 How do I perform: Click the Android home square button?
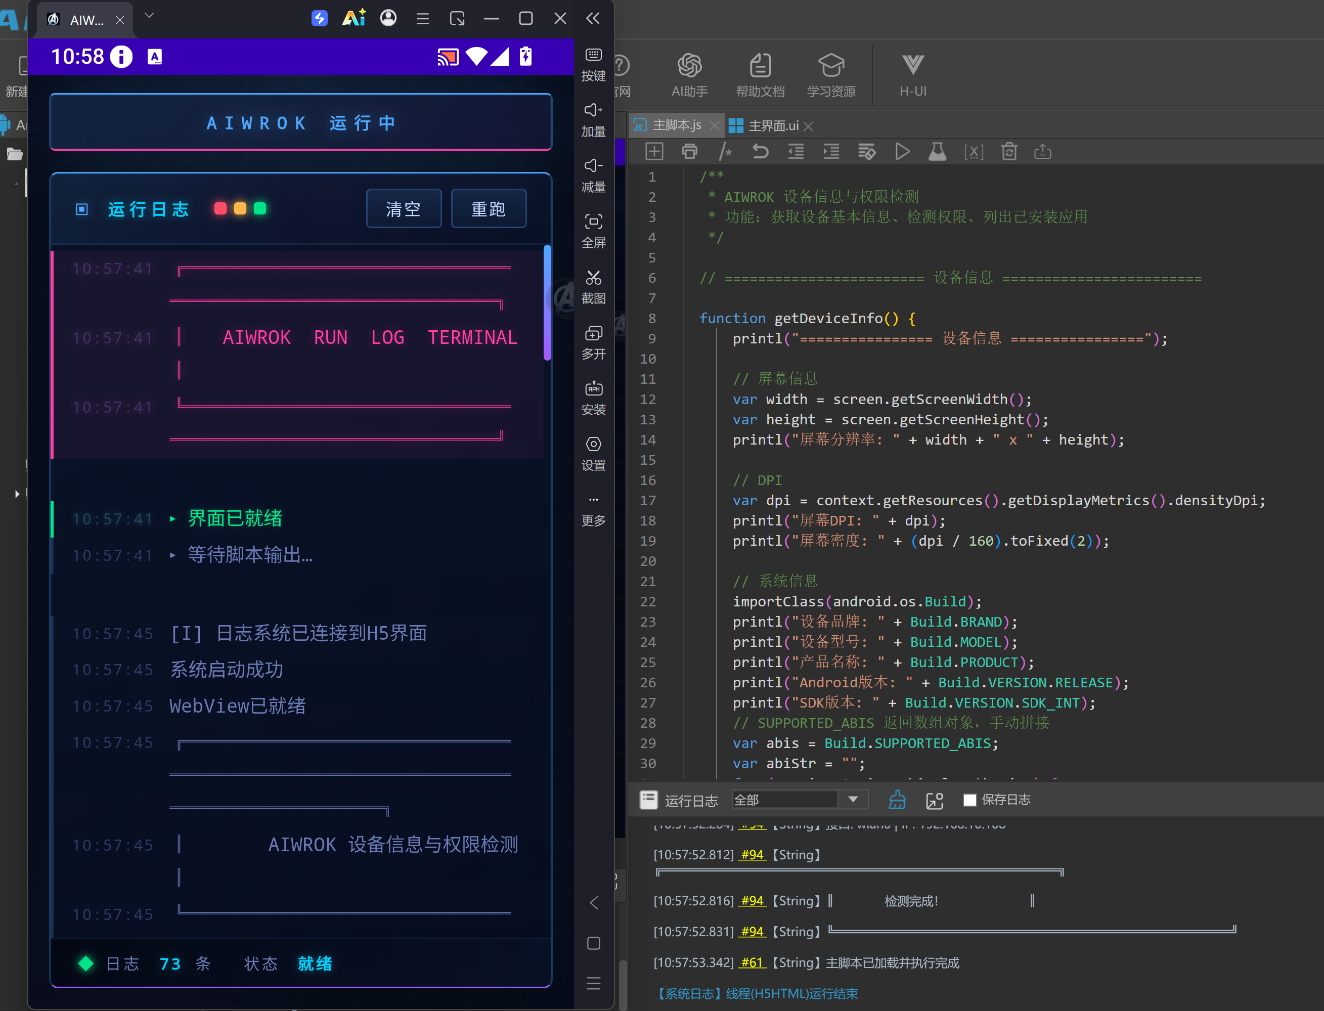click(593, 943)
